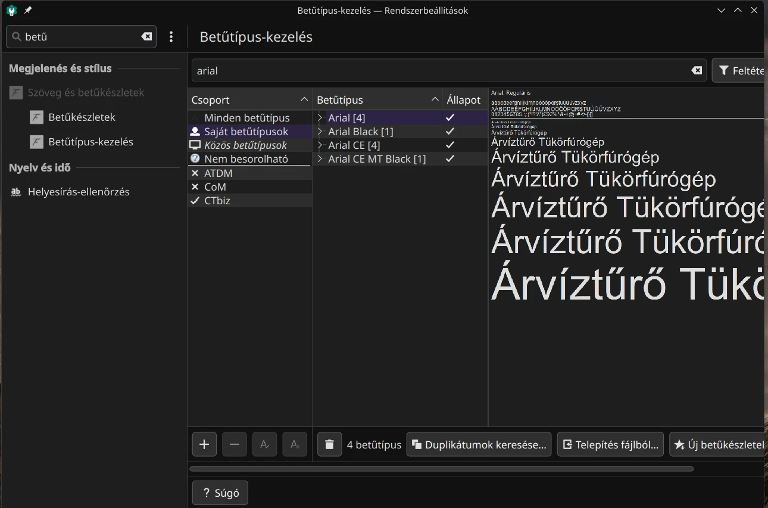Focus the font filter field containing arial
This screenshot has width=768, height=508.
point(449,70)
